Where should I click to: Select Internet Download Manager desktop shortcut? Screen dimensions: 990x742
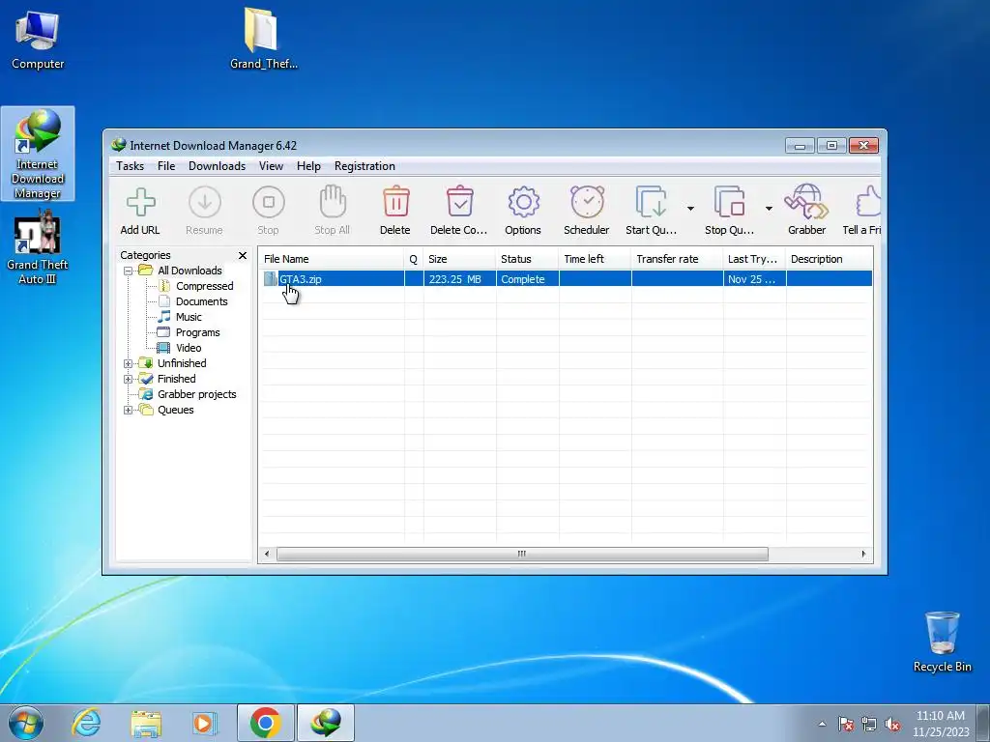click(38, 154)
